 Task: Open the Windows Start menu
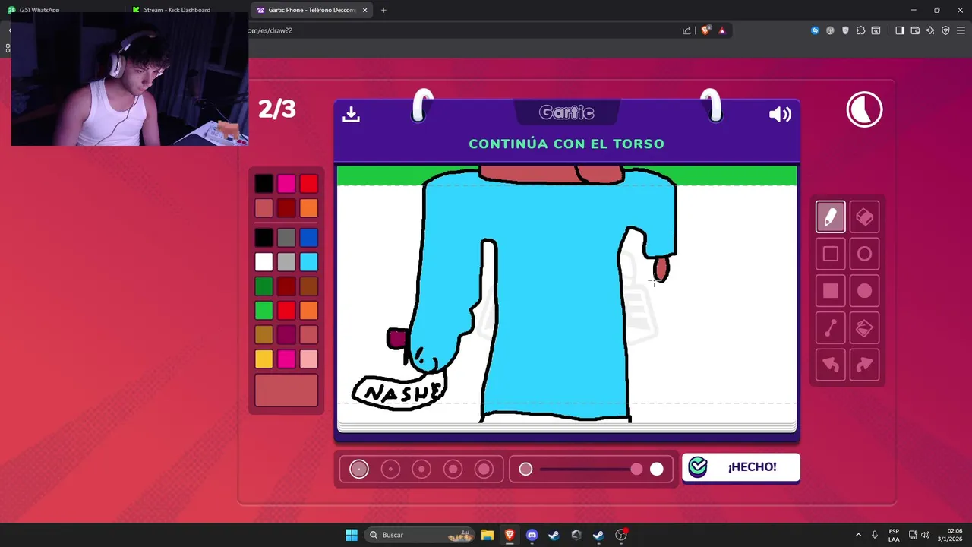coord(352,535)
